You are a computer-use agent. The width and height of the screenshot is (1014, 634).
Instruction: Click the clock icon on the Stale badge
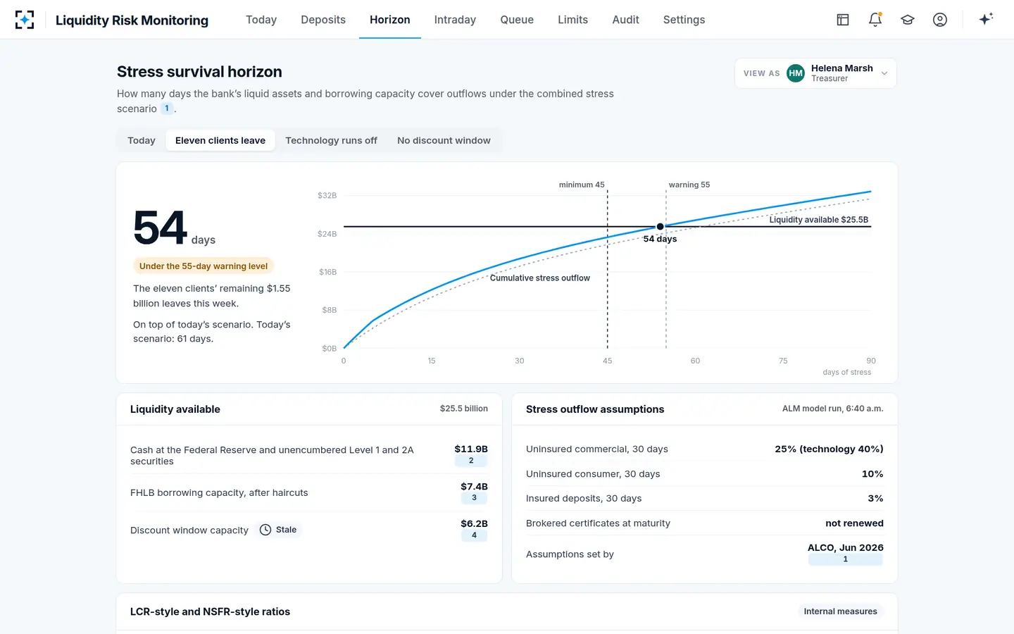click(265, 530)
